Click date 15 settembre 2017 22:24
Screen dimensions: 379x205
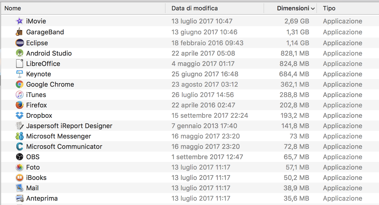210,115
